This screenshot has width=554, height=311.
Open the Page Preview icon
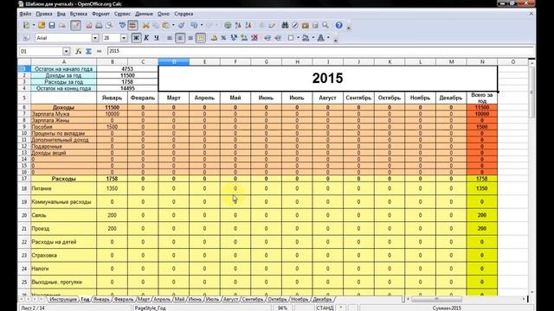pos(109,25)
